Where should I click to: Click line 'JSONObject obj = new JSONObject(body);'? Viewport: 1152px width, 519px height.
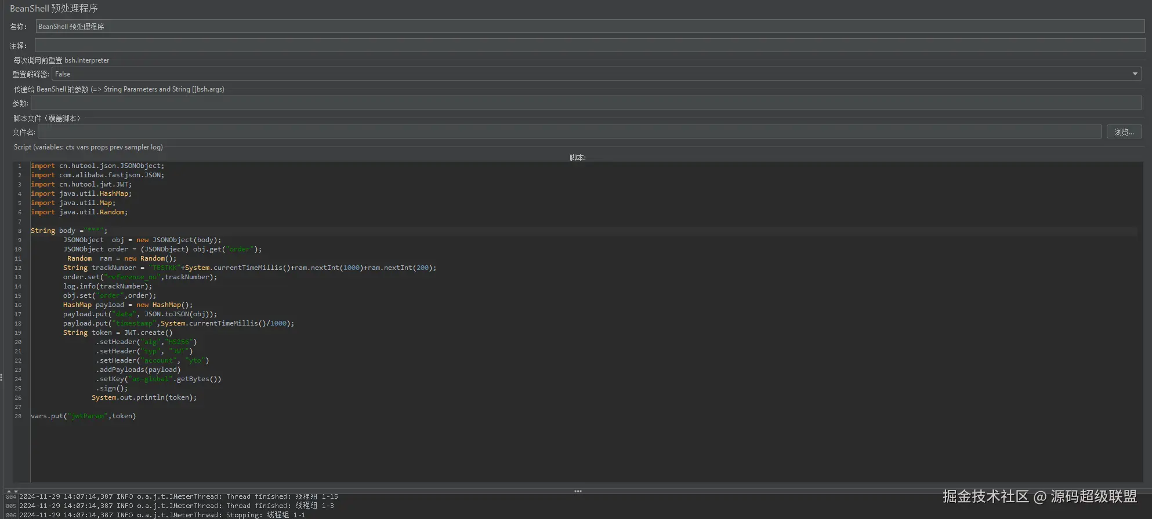[x=142, y=240]
